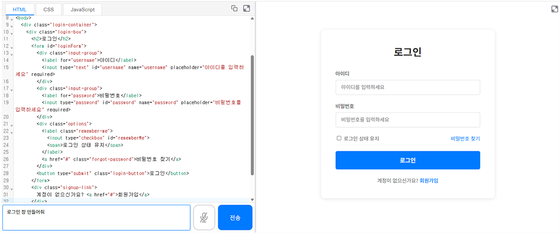560x233 pixels.
Task: Collapse the signup-link div at line 30
Action: (12, 189)
